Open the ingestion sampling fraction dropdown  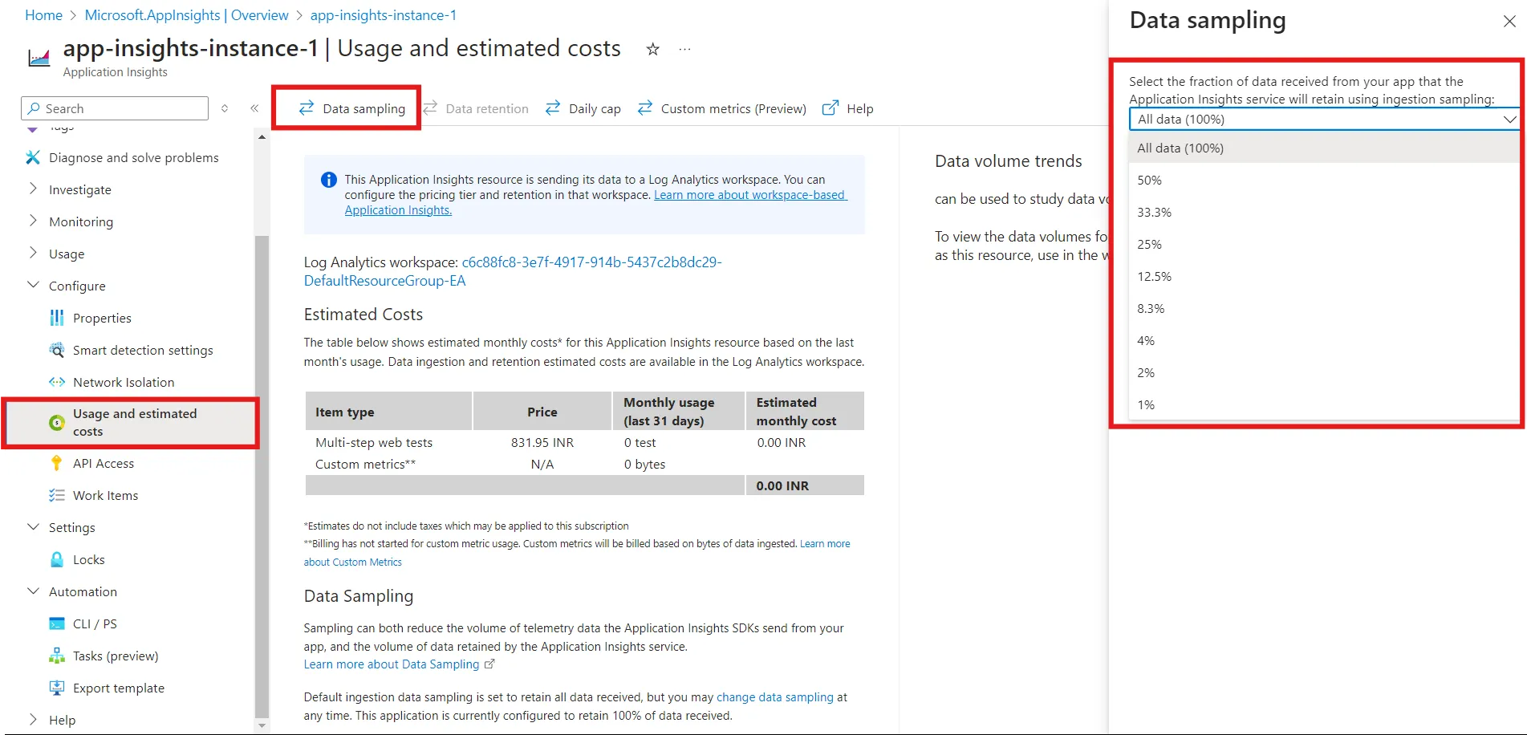(x=1323, y=119)
